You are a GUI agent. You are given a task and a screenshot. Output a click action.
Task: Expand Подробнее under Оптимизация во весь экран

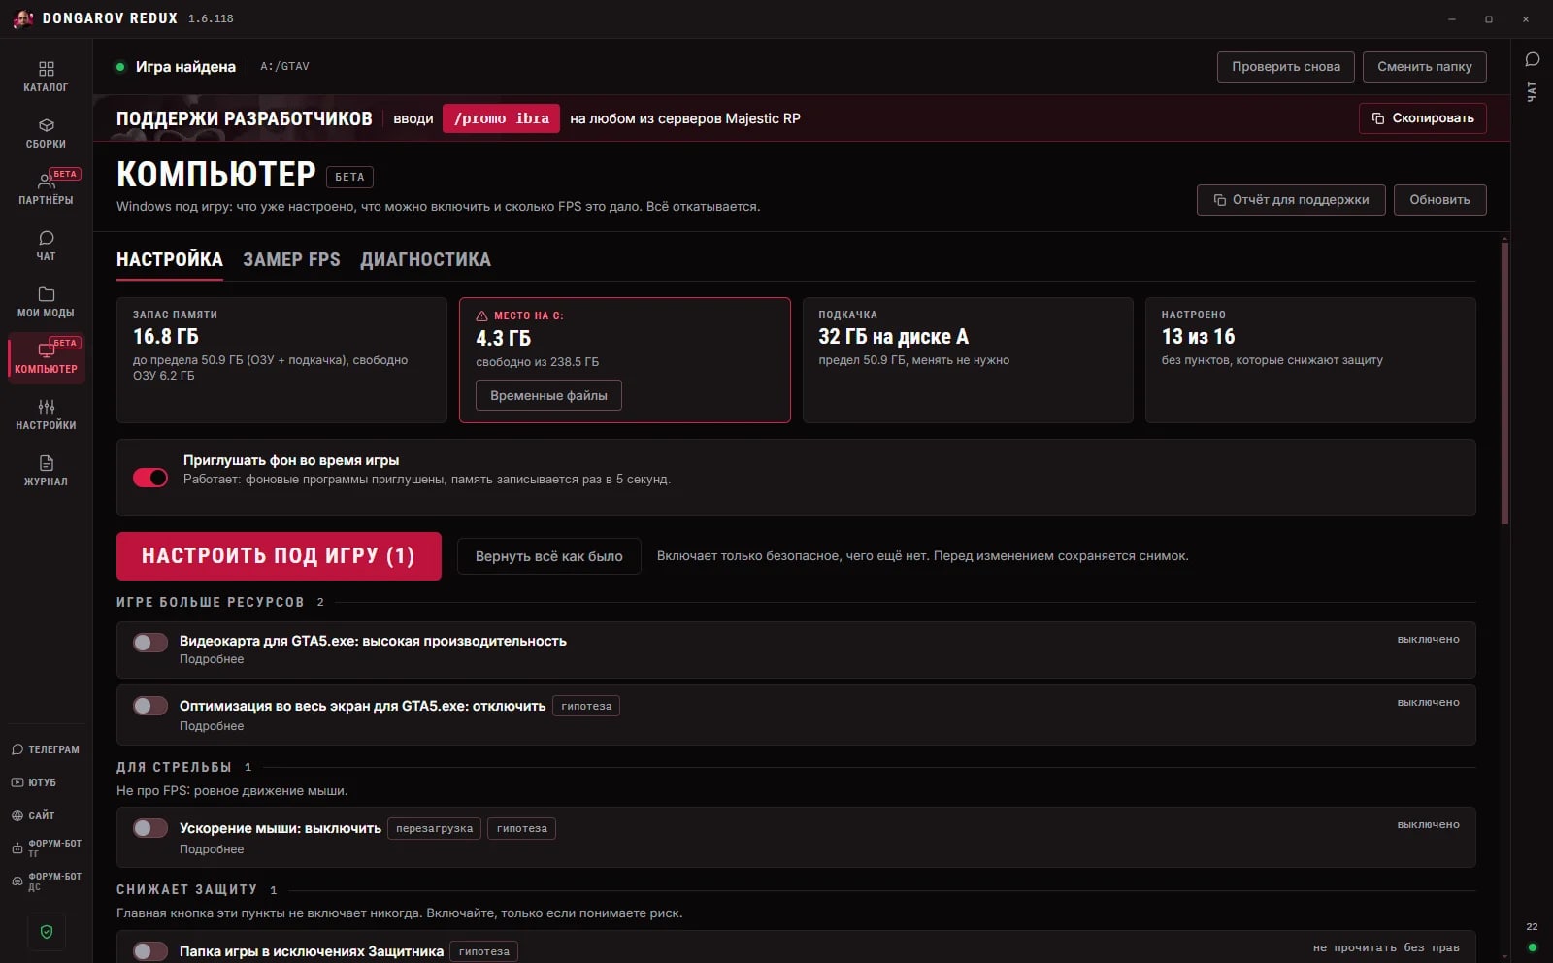(x=212, y=726)
